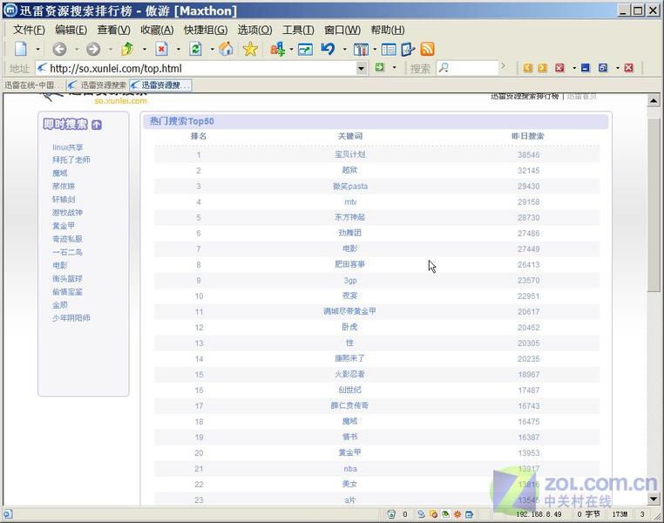Click the recycle-bin popup blocker status icon
Viewport: 664px width, 523px height.
click(391, 514)
